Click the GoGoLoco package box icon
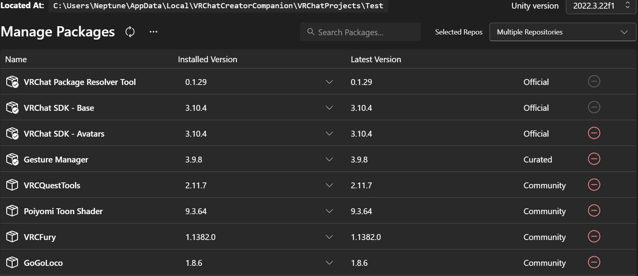Image resolution: width=638 pixels, height=276 pixels. pos(12,262)
